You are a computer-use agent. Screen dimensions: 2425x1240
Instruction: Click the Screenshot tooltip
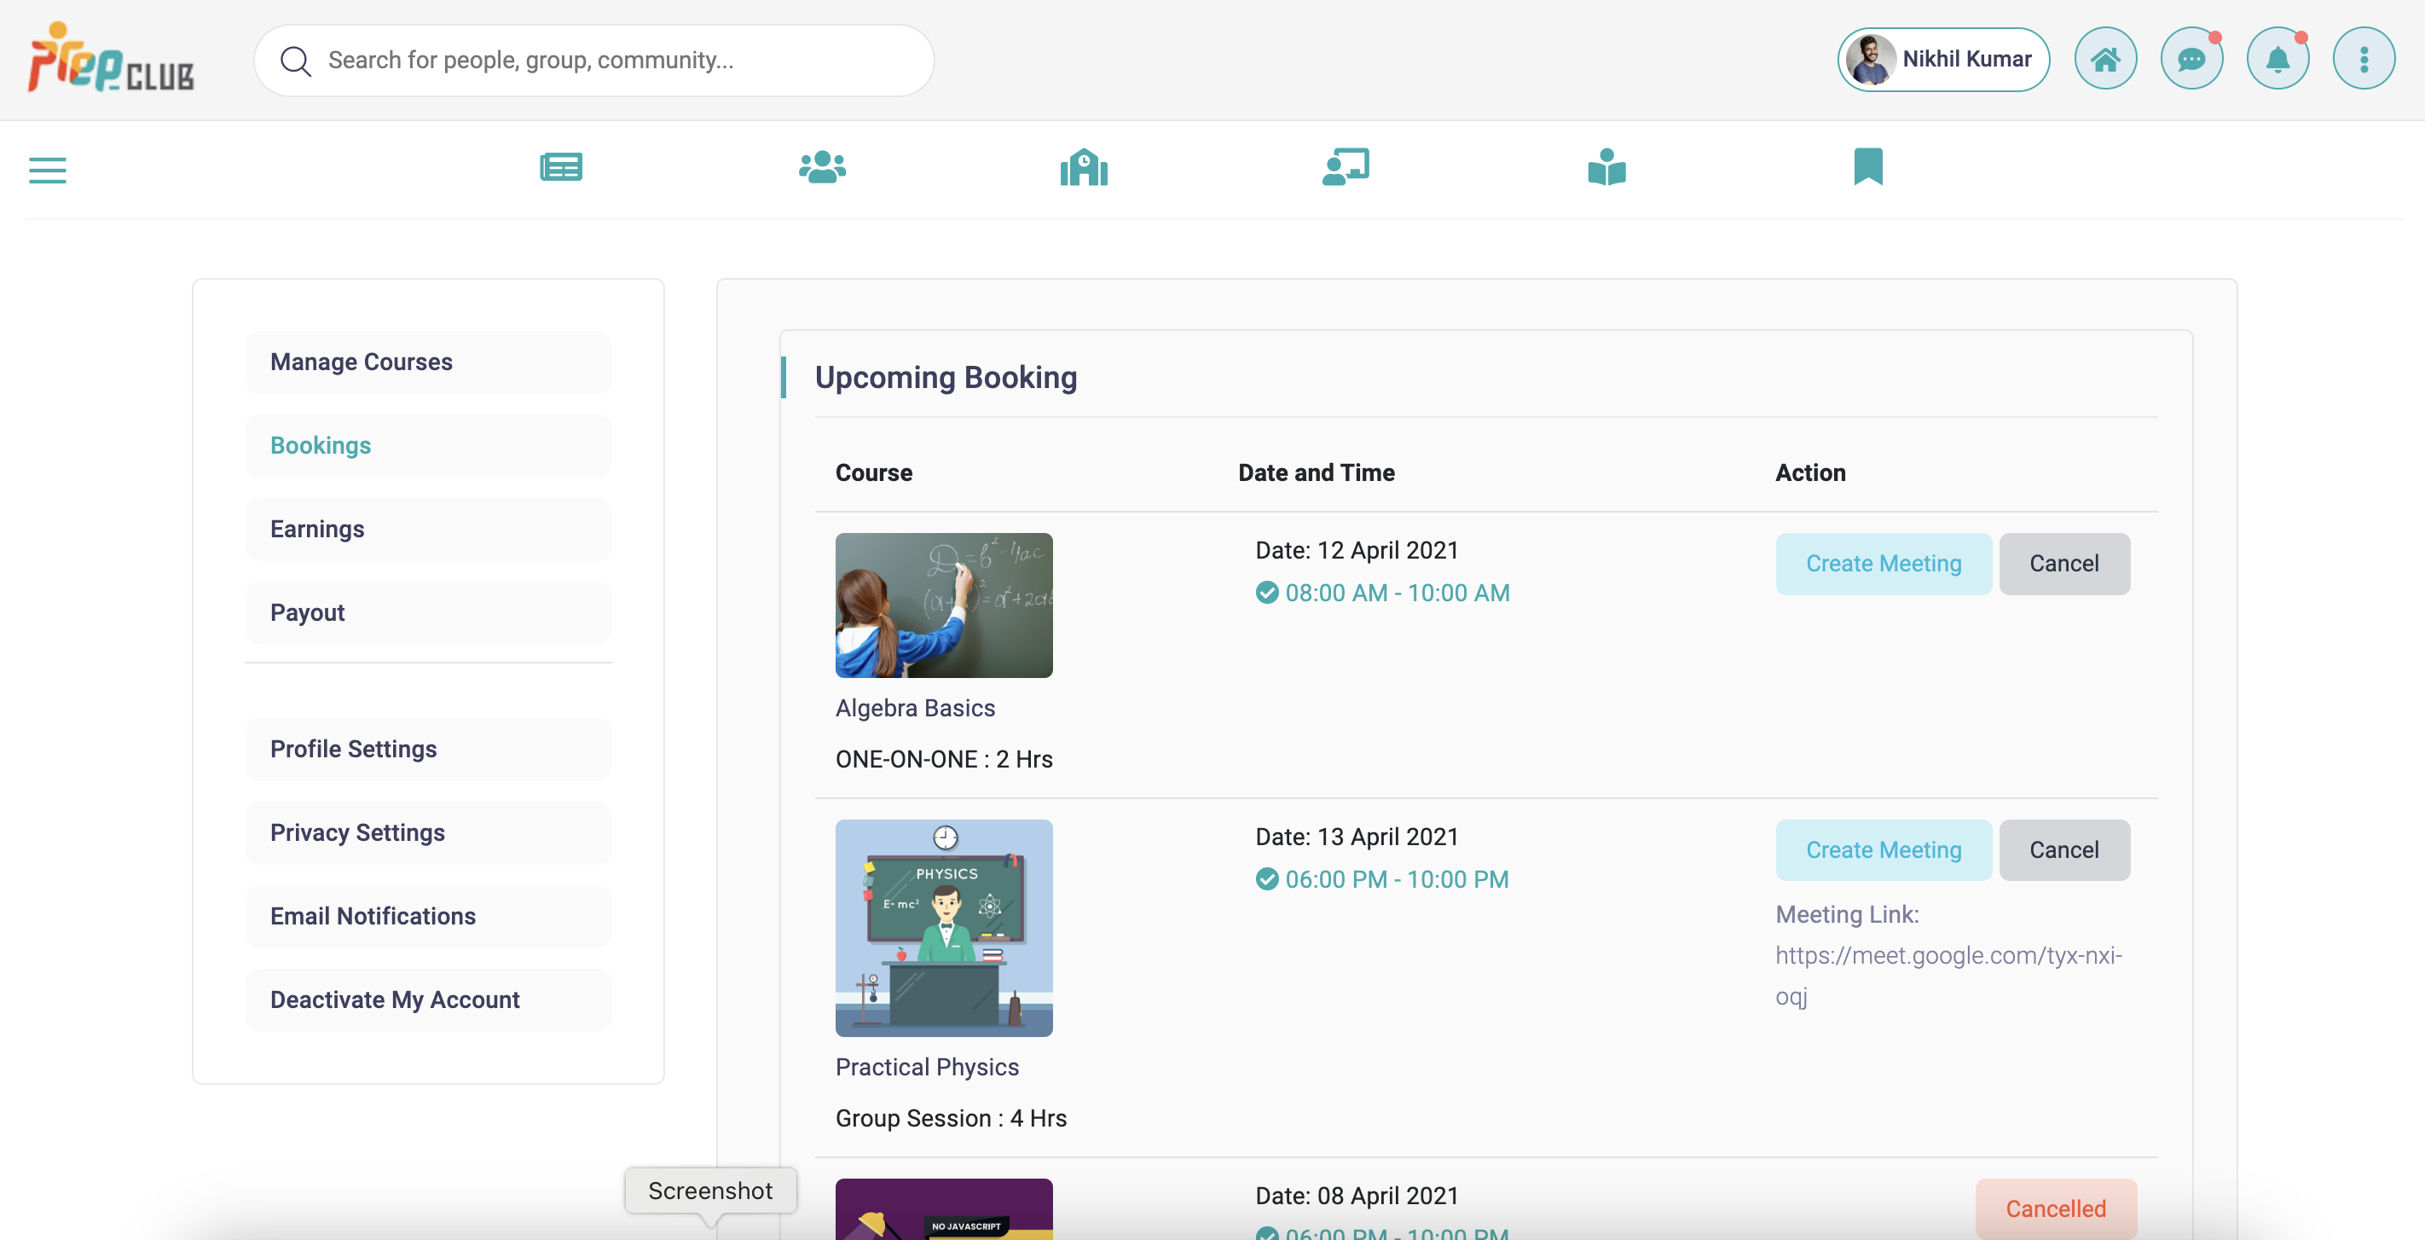[x=711, y=1191]
